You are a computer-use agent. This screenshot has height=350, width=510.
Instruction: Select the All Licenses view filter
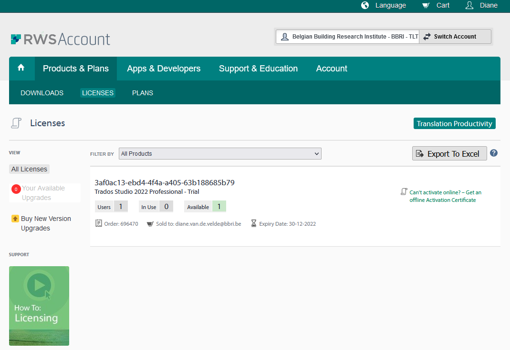pyautogui.click(x=29, y=169)
